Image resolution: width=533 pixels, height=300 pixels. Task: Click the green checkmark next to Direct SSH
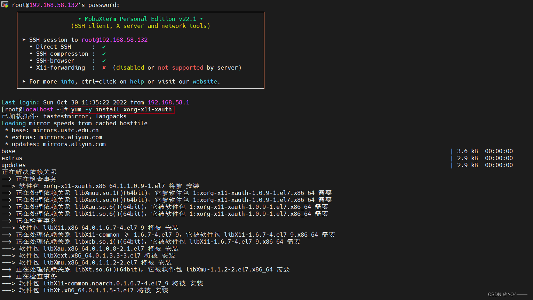tap(103, 46)
